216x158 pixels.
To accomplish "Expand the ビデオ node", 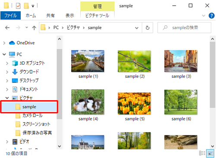I will point(7,142).
